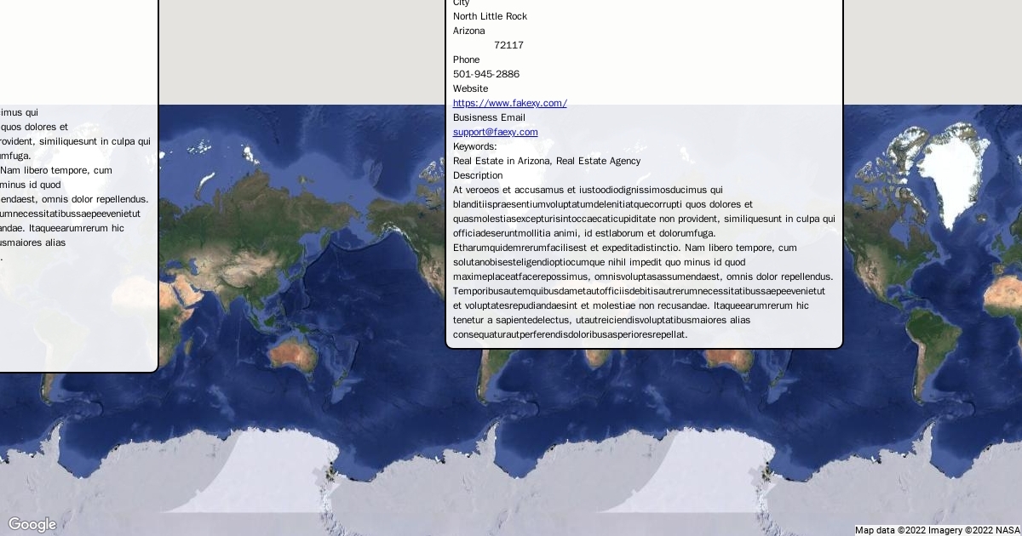Select the North Little Rock city text

pyautogui.click(x=490, y=16)
